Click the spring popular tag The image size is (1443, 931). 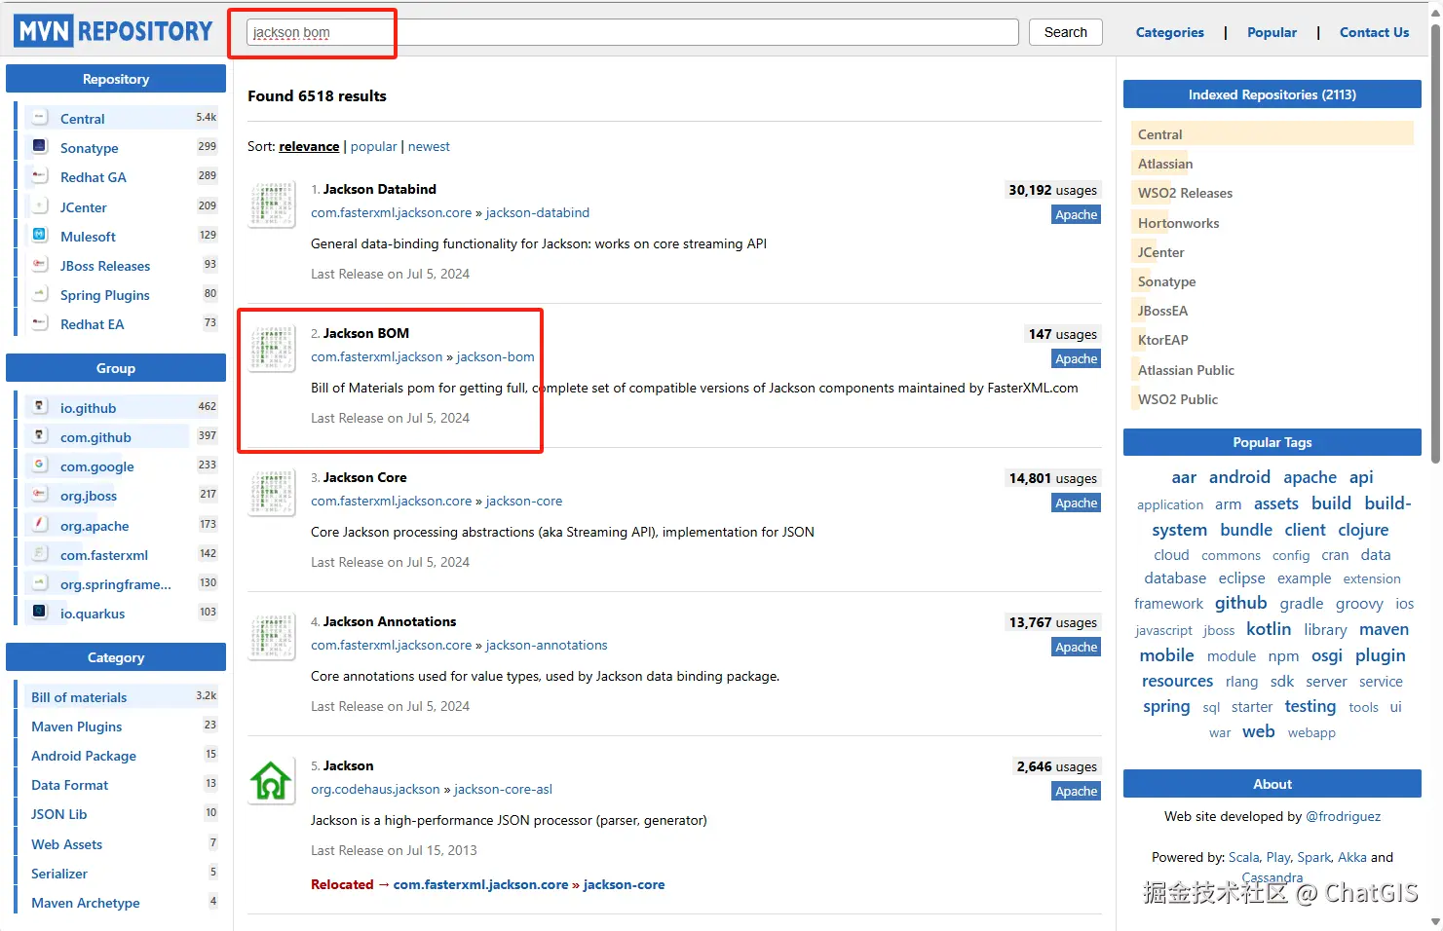1166,706
